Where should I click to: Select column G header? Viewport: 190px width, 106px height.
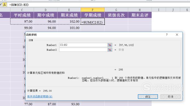point(116,10)
